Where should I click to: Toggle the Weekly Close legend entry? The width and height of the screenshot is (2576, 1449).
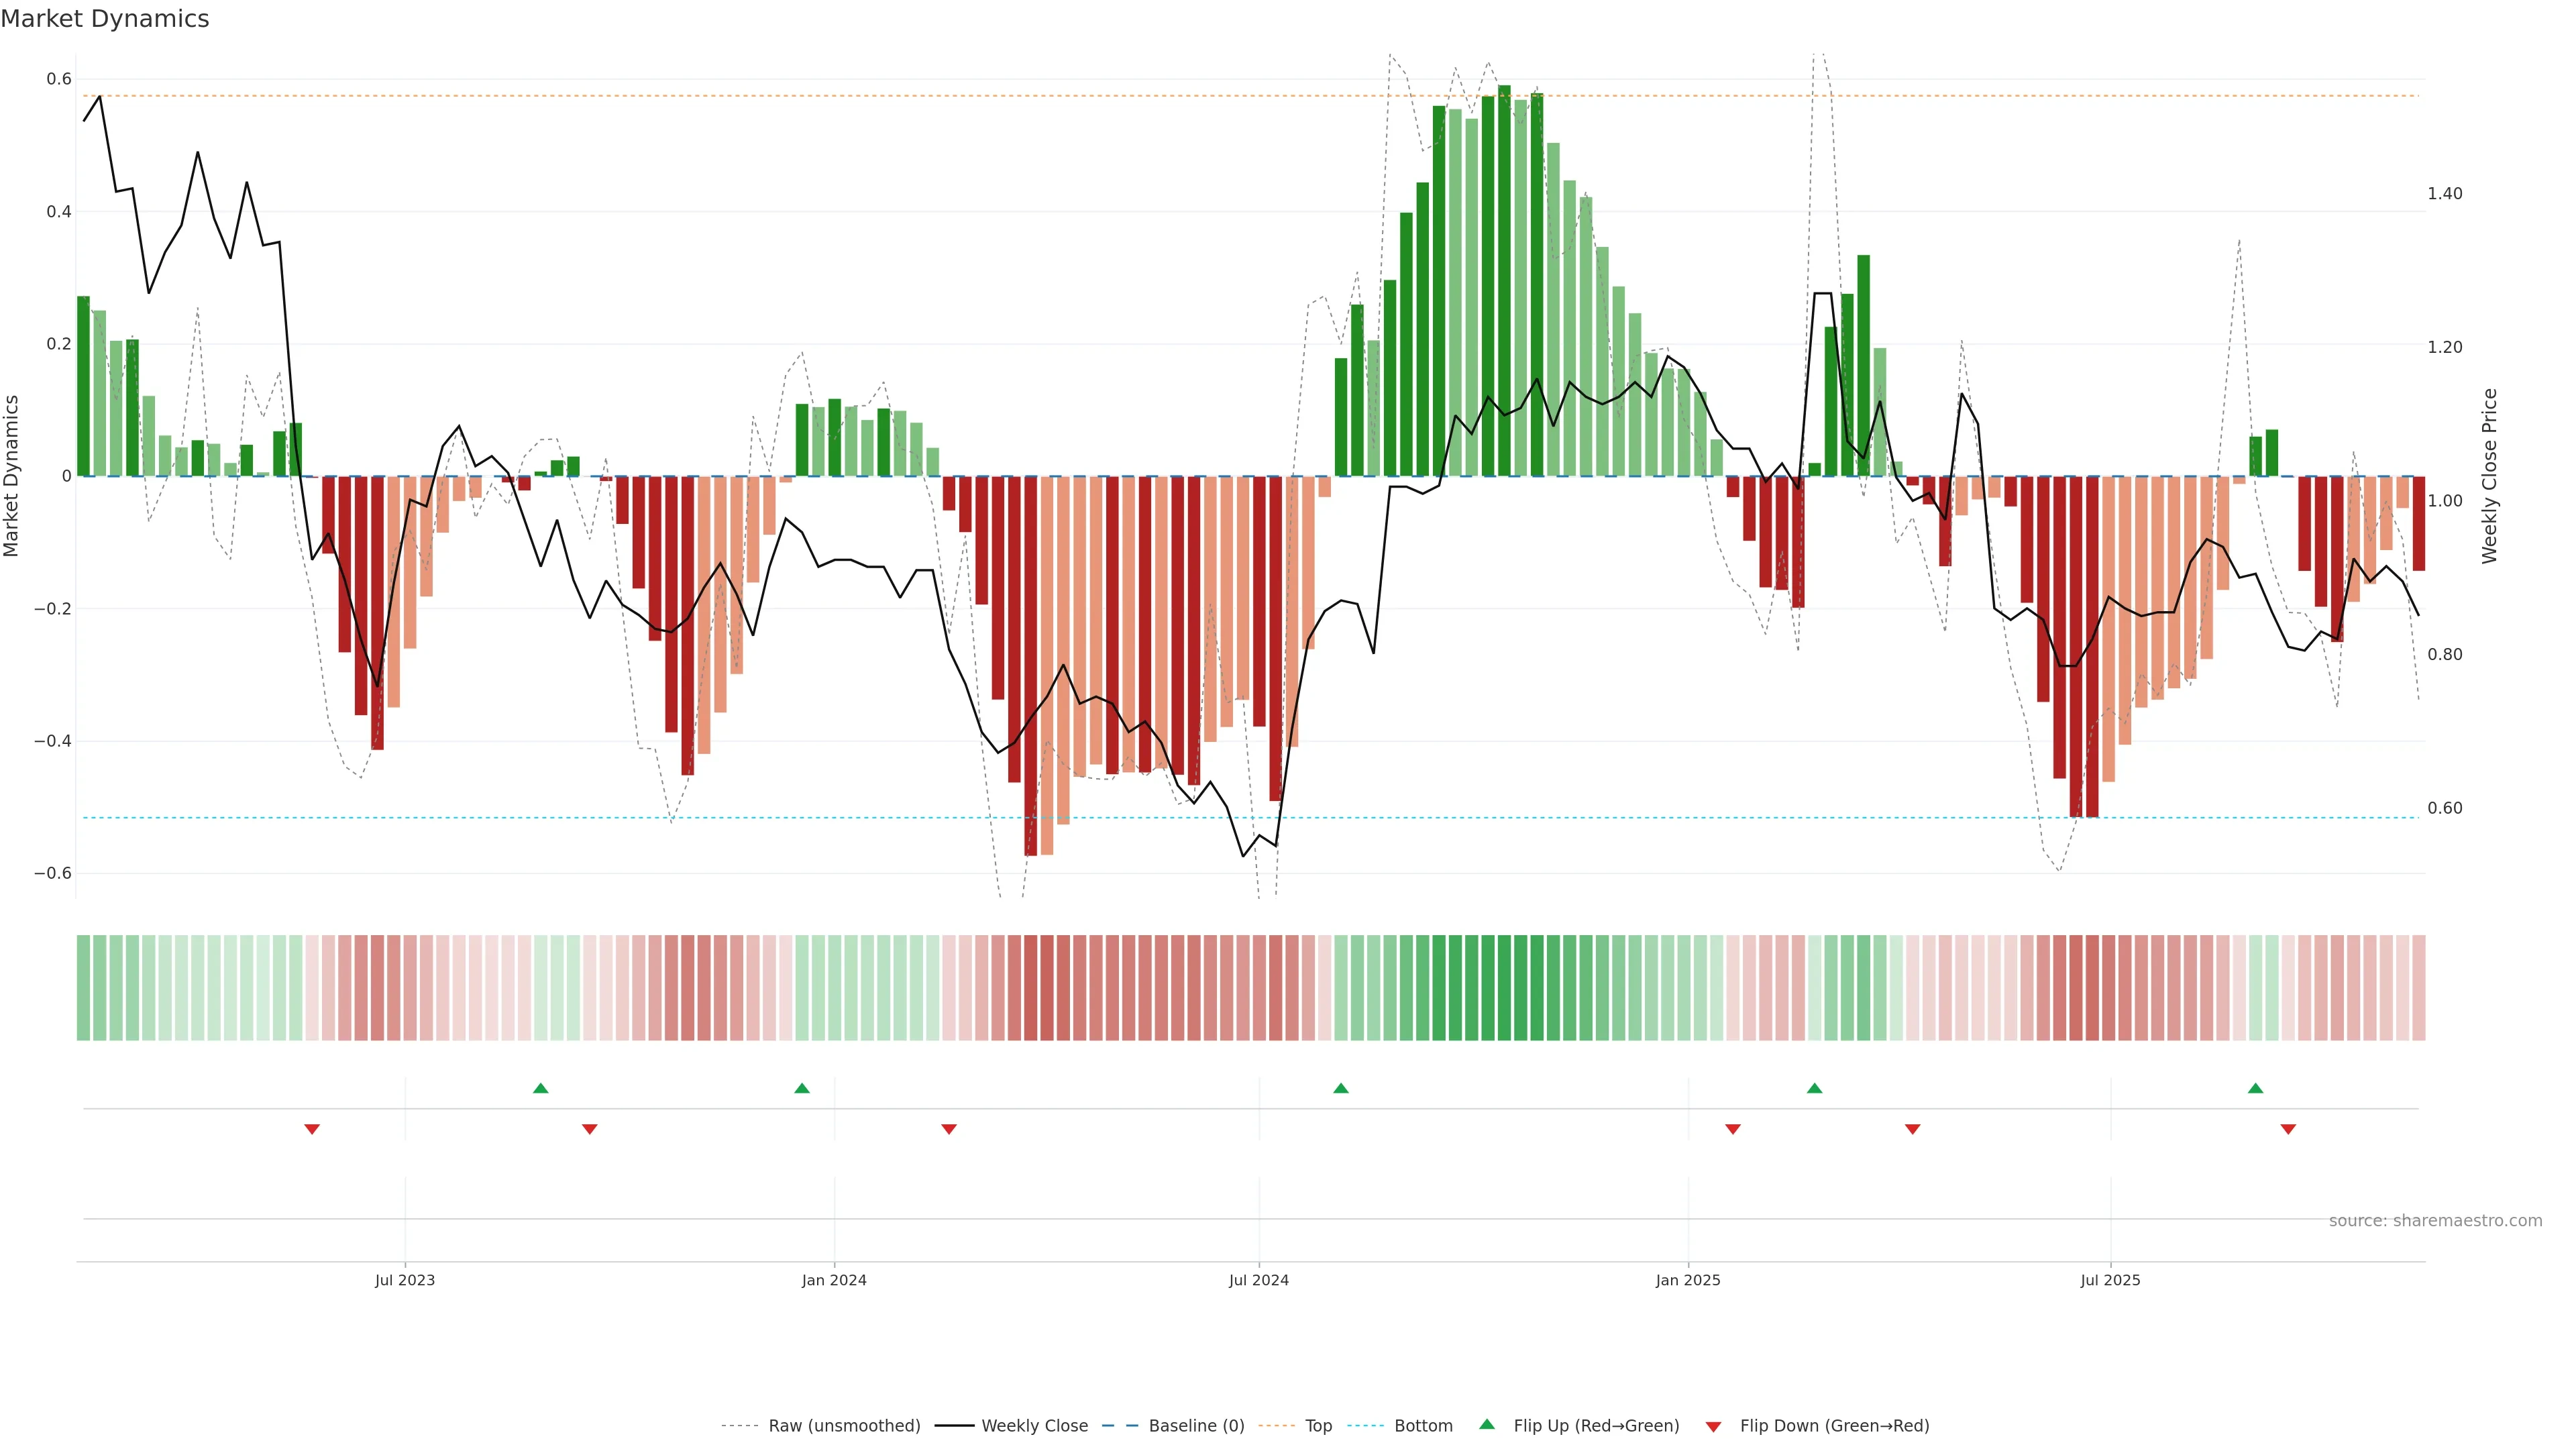tap(1034, 1426)
